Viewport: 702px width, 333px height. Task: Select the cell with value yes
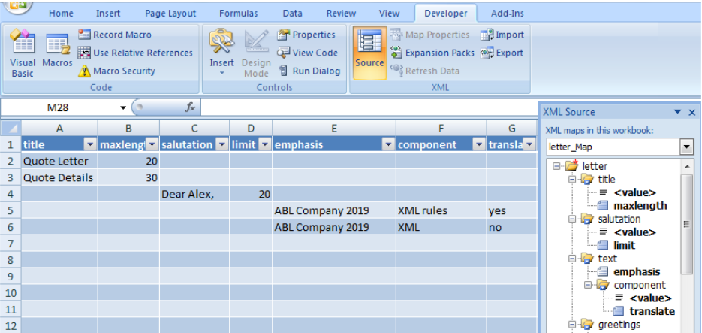coord(512,210)
